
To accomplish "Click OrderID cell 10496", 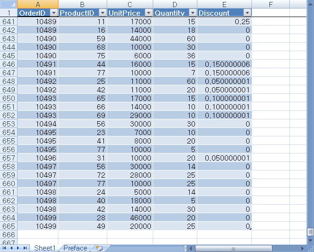I will [38, 158].
